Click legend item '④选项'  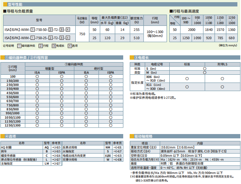73,46
